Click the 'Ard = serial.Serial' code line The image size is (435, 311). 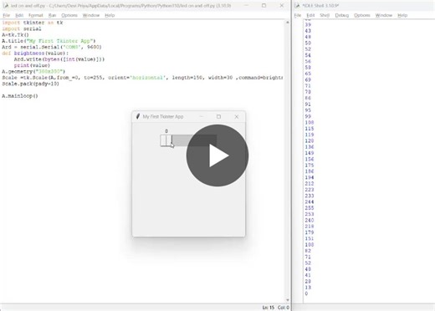(52, 47)
